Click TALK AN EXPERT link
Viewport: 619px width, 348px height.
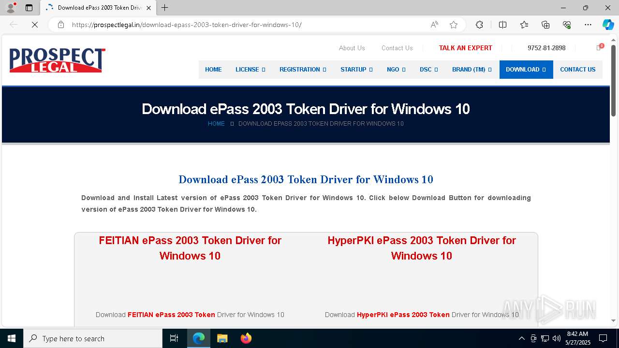click(x=465, y=48)
